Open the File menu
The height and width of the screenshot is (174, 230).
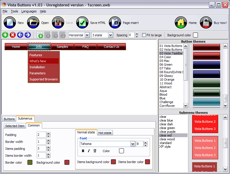click(x=5, y=11)
